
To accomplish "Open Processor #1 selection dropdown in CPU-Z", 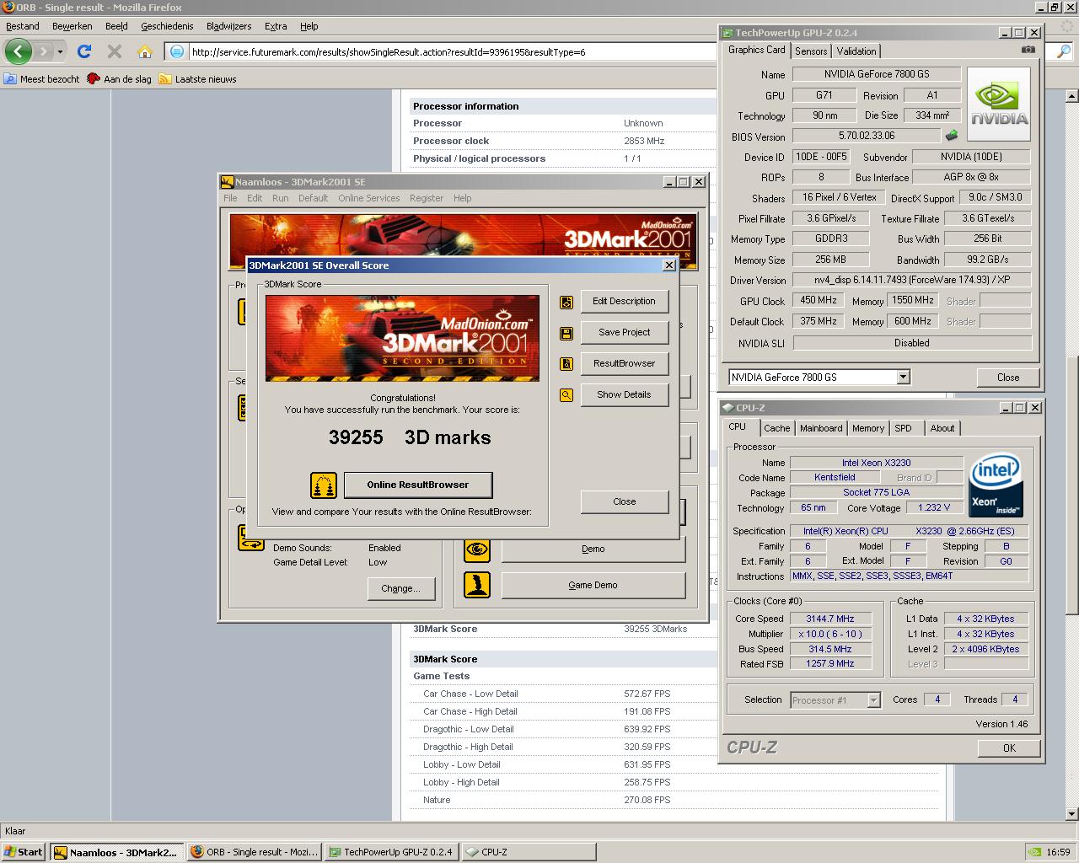I will [873, 700].
